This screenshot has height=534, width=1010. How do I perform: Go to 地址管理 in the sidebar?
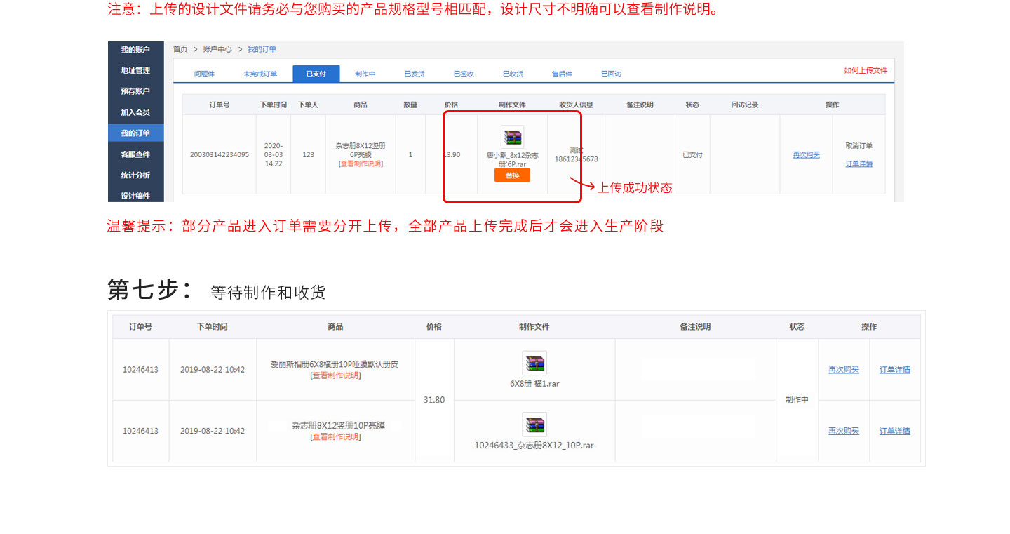(135, 70)
